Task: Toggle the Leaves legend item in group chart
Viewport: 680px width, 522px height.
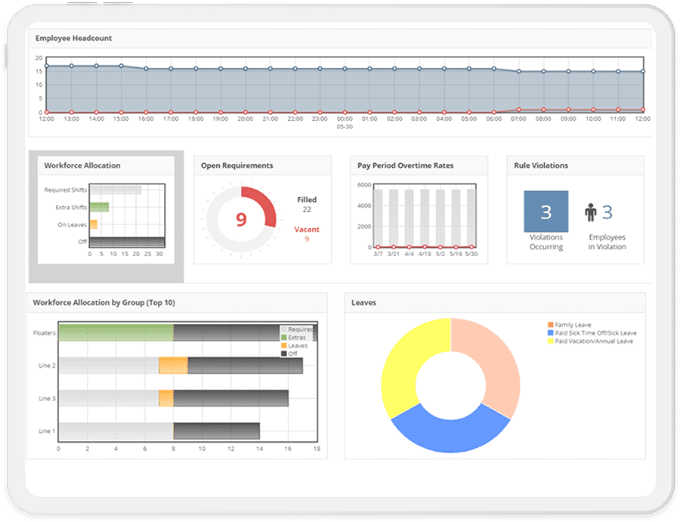Action: click(x=295, y=345)
